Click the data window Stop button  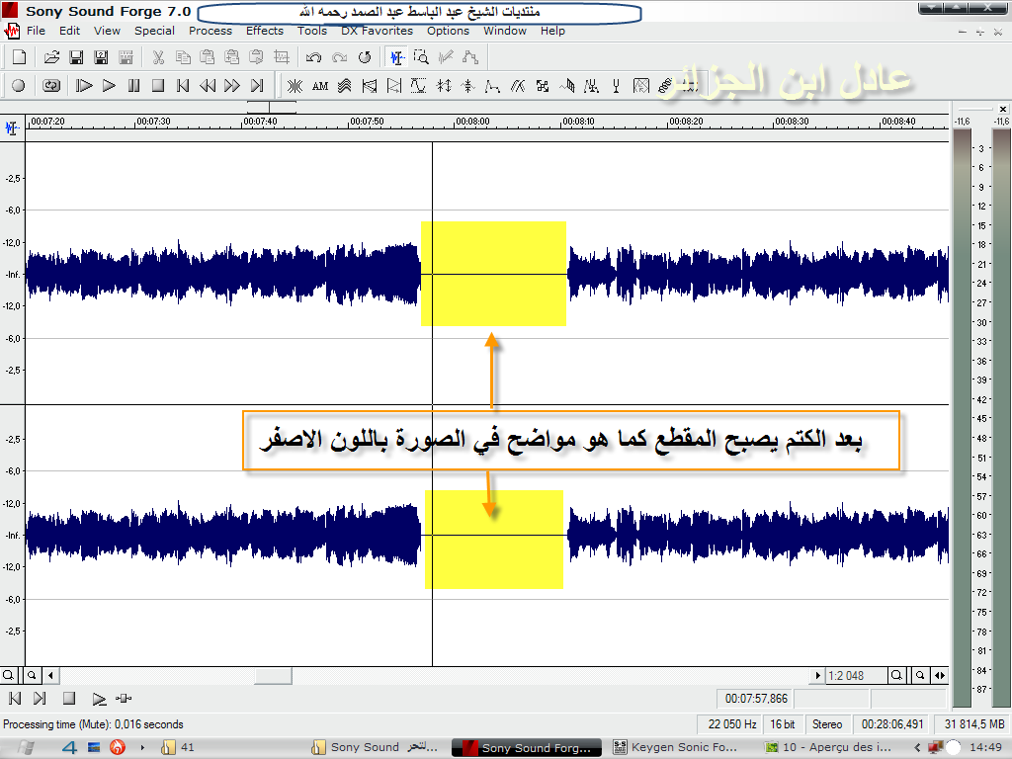[x=69, y=699]
